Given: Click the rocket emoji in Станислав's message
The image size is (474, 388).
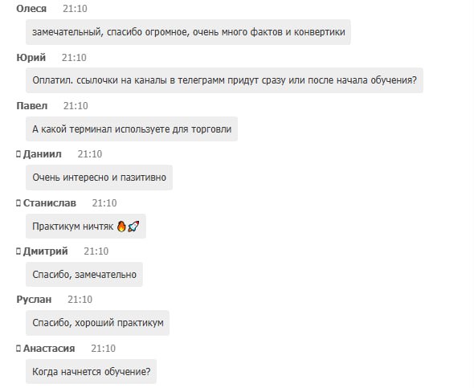Looking at the screenshot, I should 133,226.
